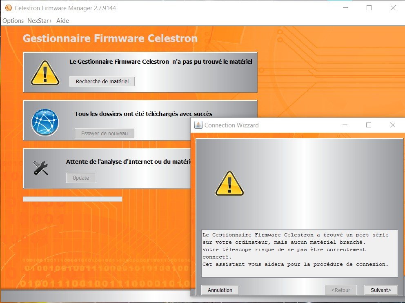Click the blue globe download icon
405x303 pixels.
(45, 122)
